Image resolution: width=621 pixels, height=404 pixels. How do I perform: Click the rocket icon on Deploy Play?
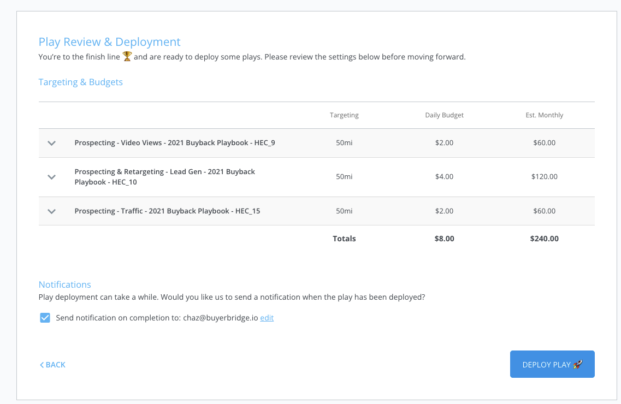pos(578,364)
